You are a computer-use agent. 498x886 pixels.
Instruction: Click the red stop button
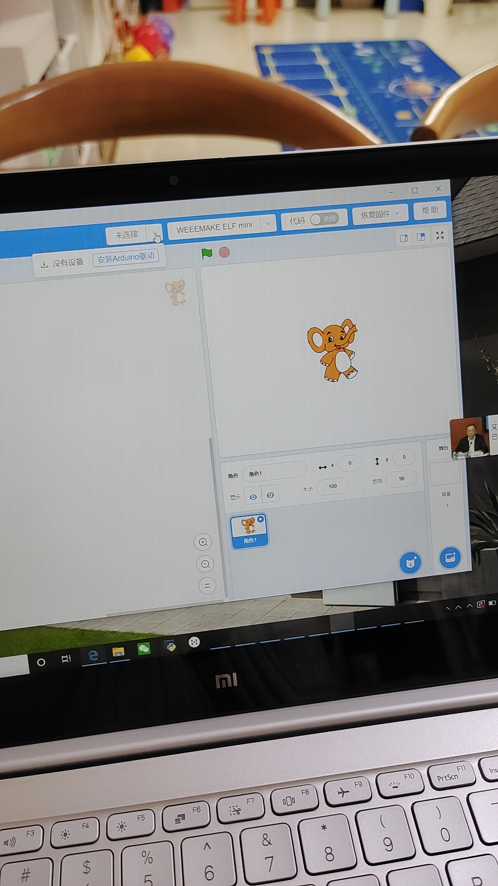coord(224,252)
